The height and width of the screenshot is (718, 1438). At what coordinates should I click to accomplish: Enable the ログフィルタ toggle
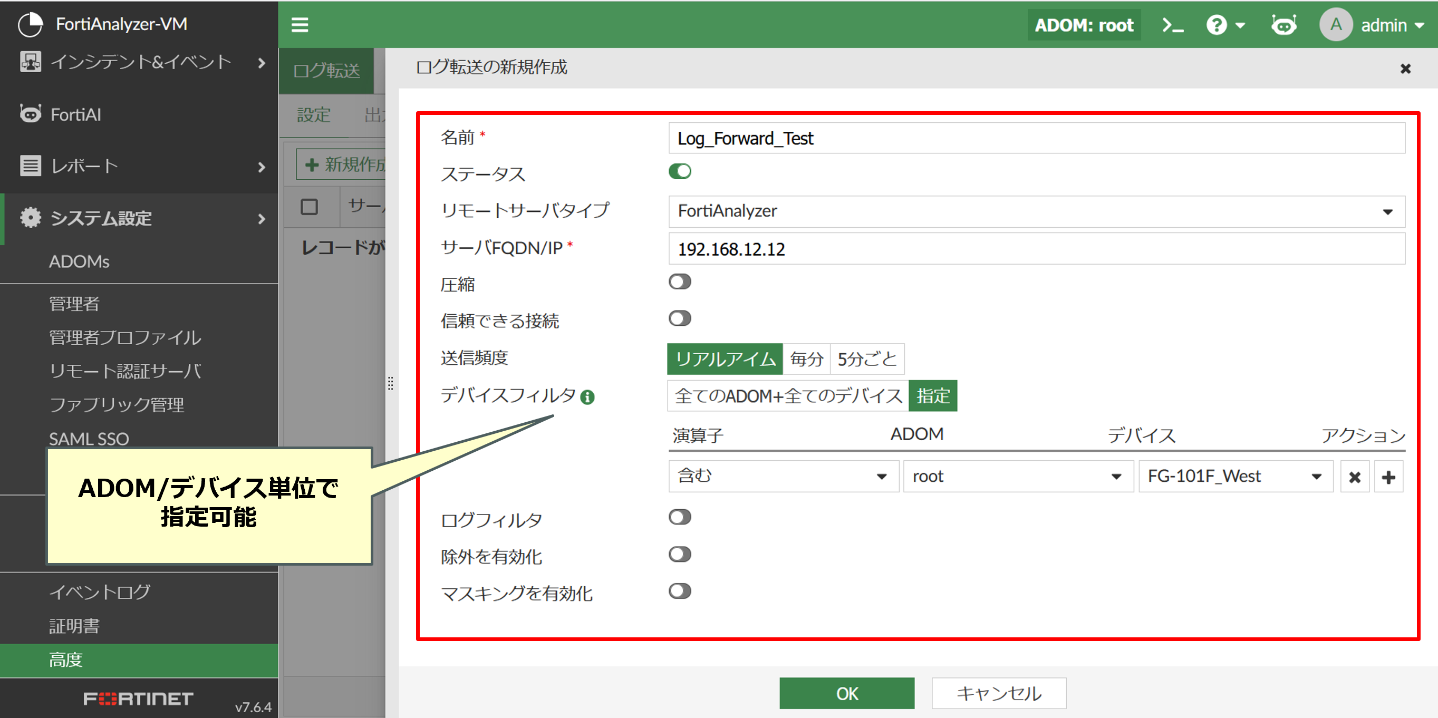(x=679, y=517)
